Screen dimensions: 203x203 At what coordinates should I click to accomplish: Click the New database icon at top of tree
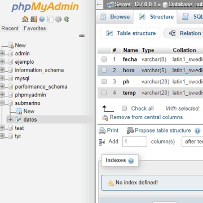[x=11, y=45]
